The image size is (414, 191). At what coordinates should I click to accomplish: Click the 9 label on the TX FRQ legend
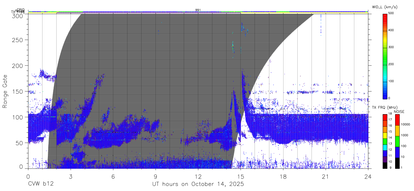[390, 168]
